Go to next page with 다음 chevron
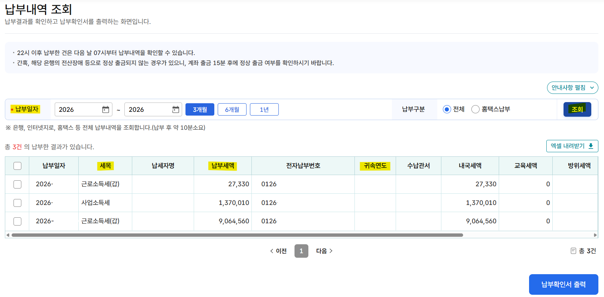Screen dimensions: 604x297 point(331,251)
